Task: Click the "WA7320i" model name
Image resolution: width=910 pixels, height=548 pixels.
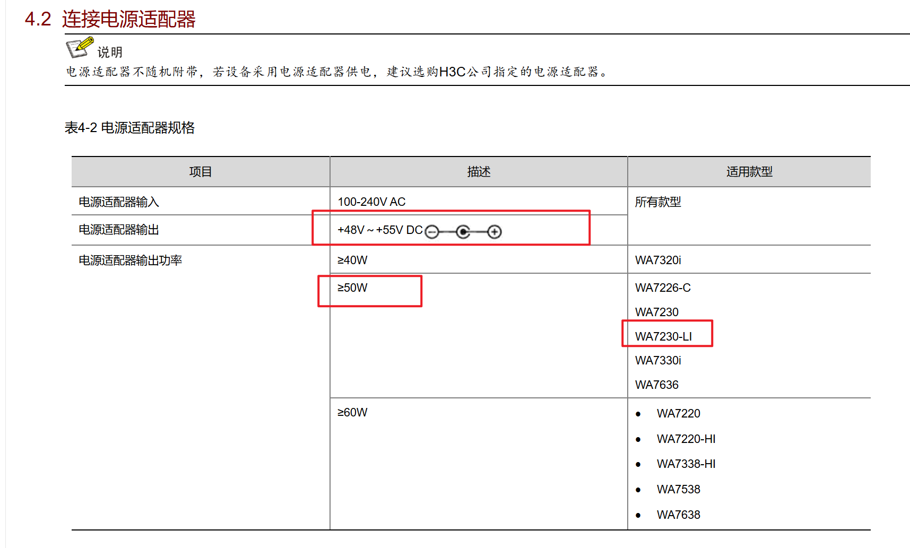Action: [658, 260]
